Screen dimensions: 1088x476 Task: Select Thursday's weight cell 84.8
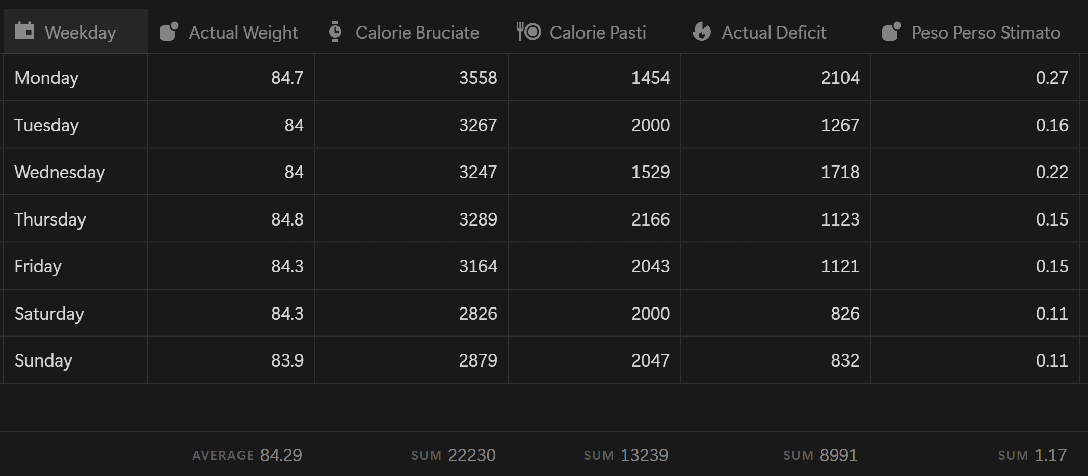click(231, 219)
